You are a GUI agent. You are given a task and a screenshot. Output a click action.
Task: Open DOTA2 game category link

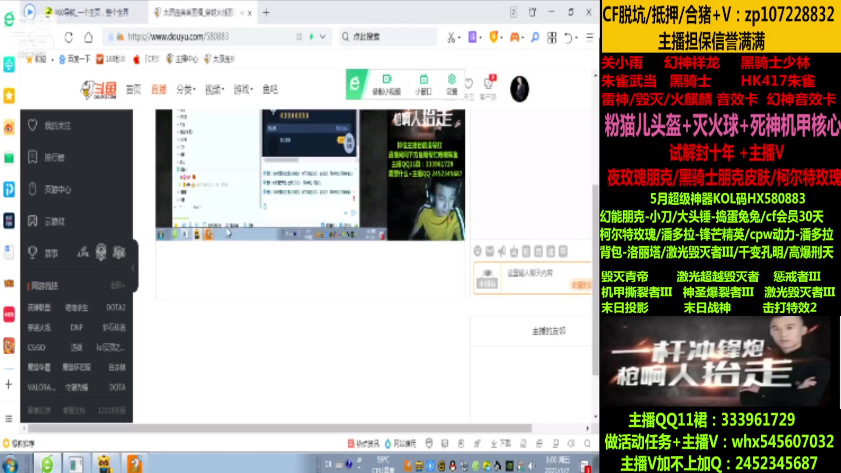coord(116,307)
